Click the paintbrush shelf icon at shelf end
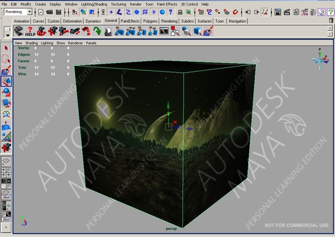The image size is (335, 237). pos(208,31)
